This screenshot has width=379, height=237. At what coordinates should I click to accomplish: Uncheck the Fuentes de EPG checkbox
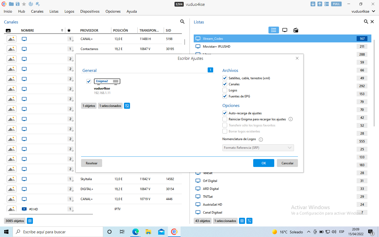tap(225, 96)
